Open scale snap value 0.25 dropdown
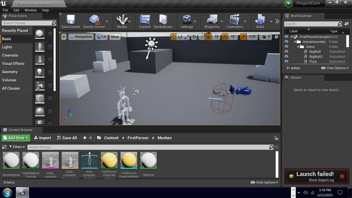 (x=252, y=37)
